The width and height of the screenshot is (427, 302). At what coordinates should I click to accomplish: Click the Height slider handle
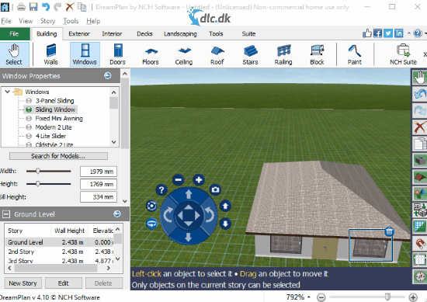point(38,184)
